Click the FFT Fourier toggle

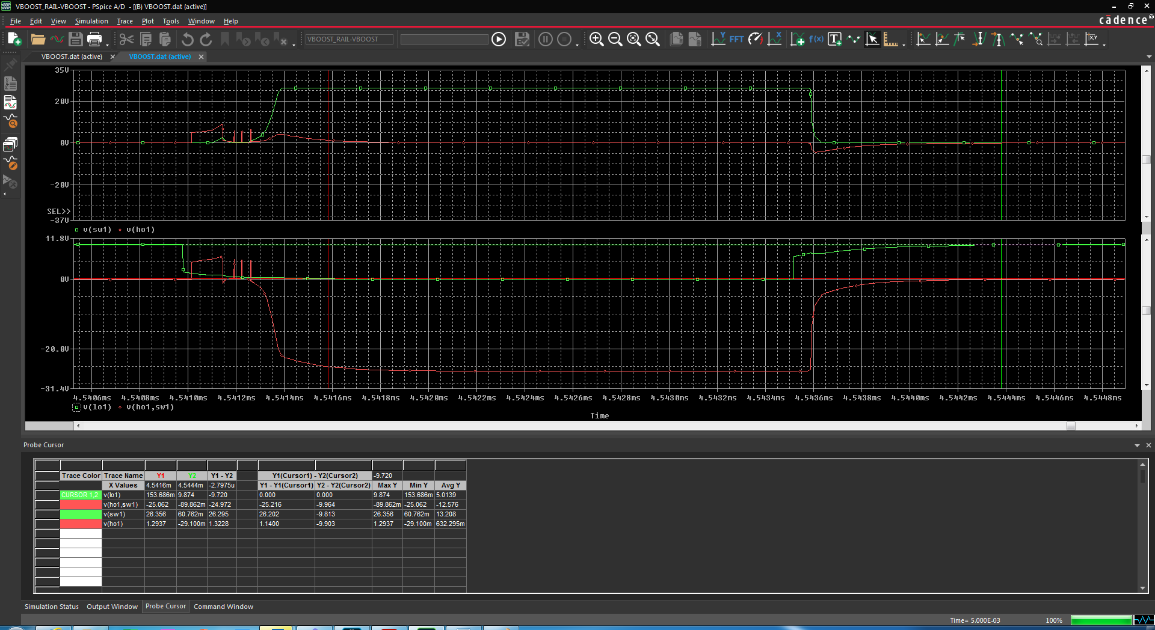coord(737,39)
